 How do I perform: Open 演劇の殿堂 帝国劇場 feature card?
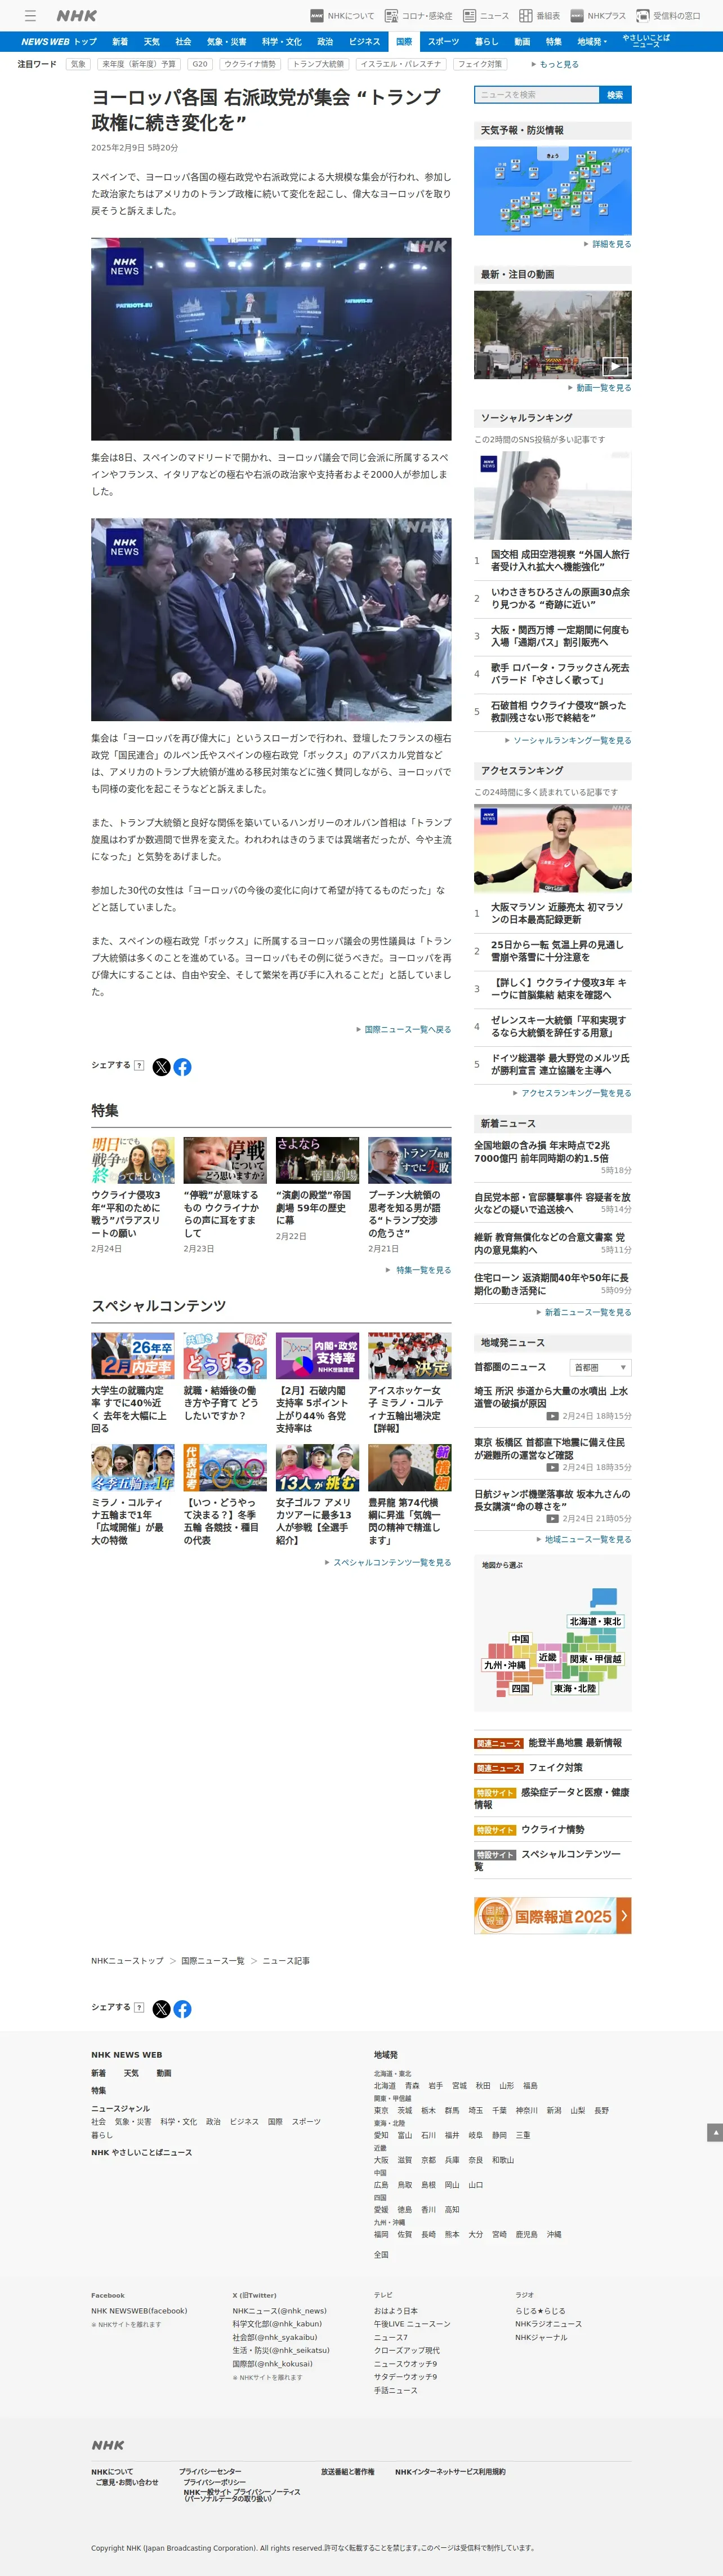[x=317, y=1189]
